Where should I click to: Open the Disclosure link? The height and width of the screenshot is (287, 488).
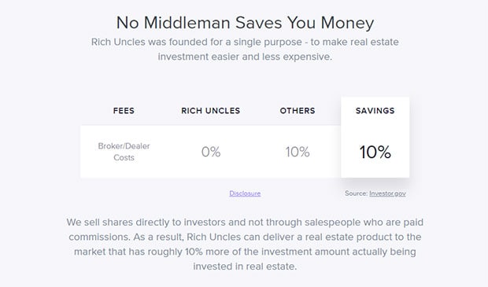(x=245, y=193)
